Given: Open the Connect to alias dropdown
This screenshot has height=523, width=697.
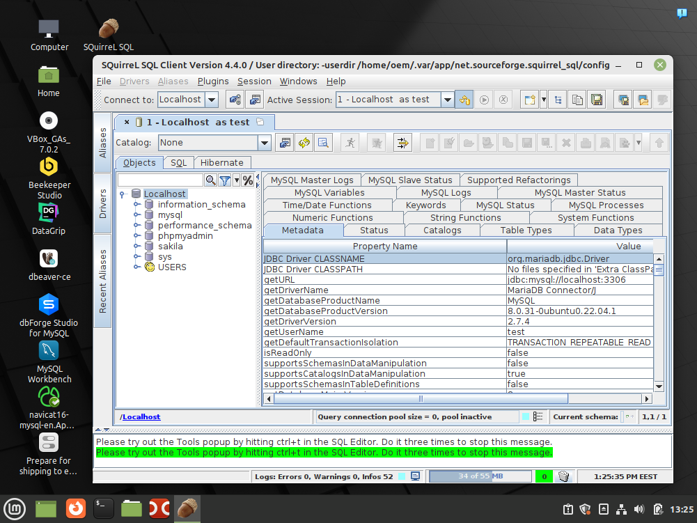Looking at the screenshot, I should point(212,100).
